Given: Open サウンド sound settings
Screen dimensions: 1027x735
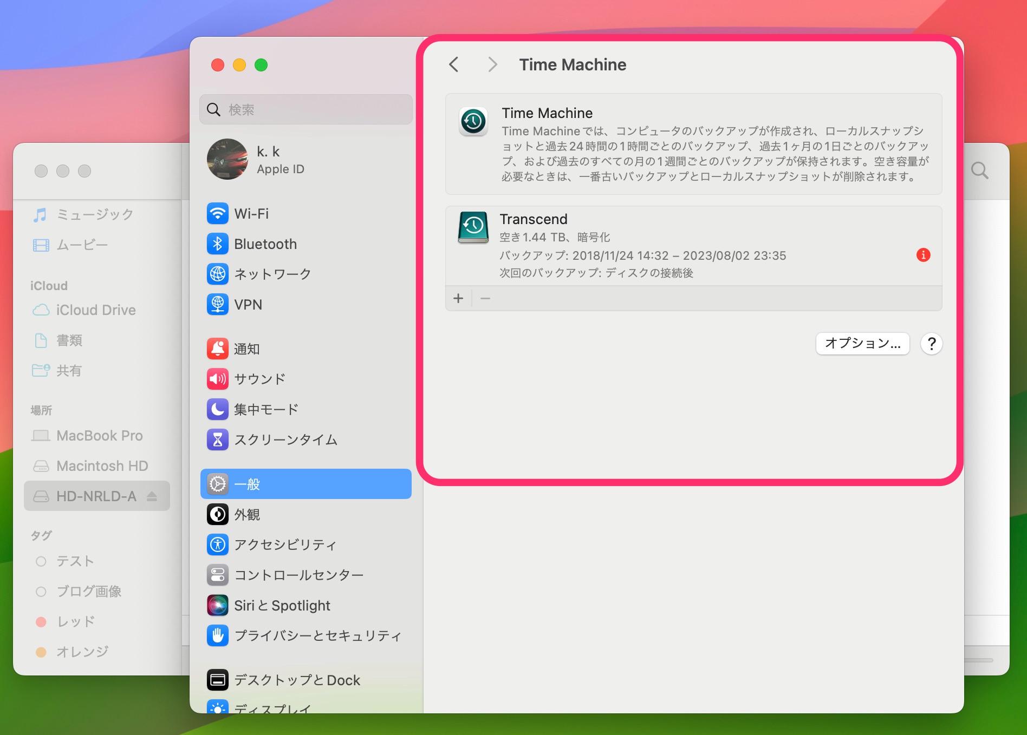Looking at the screenshot, I should tap(305, 379).
